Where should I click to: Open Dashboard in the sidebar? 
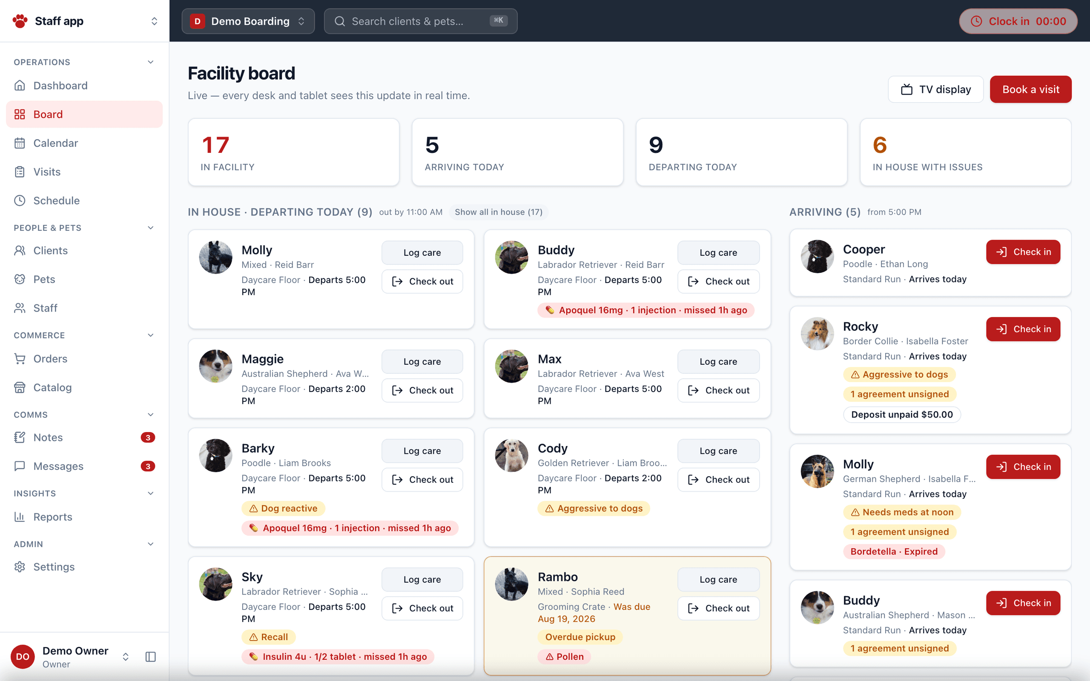(x=84, y=86)
